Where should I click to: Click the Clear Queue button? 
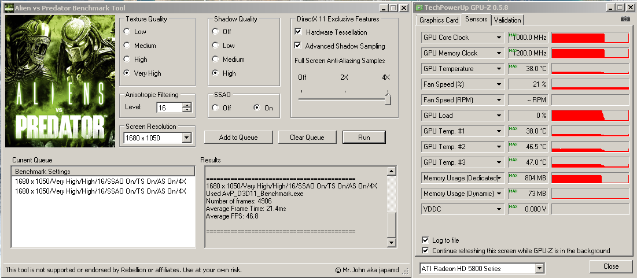point(307,137)
